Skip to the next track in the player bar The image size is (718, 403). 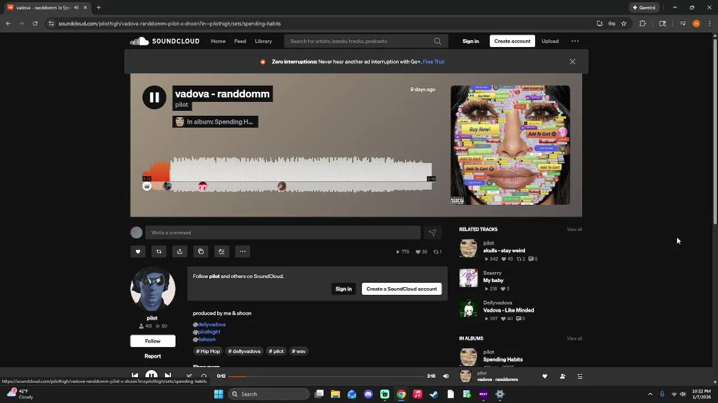[168, 376]
